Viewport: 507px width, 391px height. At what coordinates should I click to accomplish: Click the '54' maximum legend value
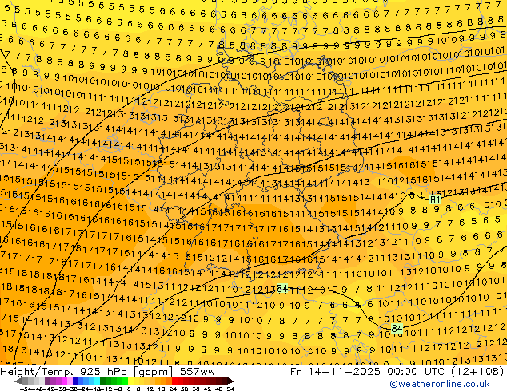[230, 389]
